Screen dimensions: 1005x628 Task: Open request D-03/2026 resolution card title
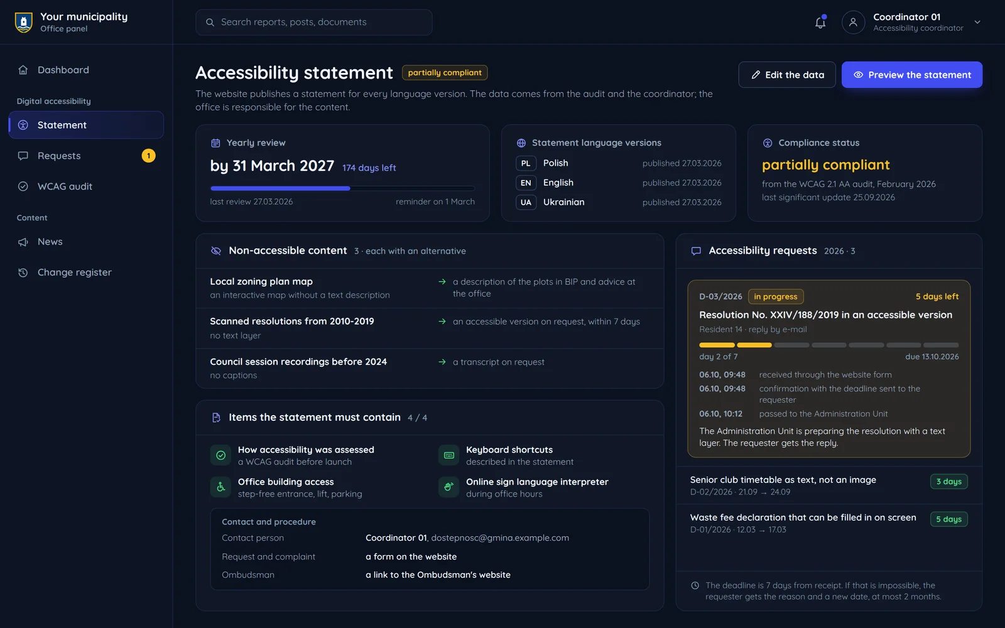[x=825, y=315]
